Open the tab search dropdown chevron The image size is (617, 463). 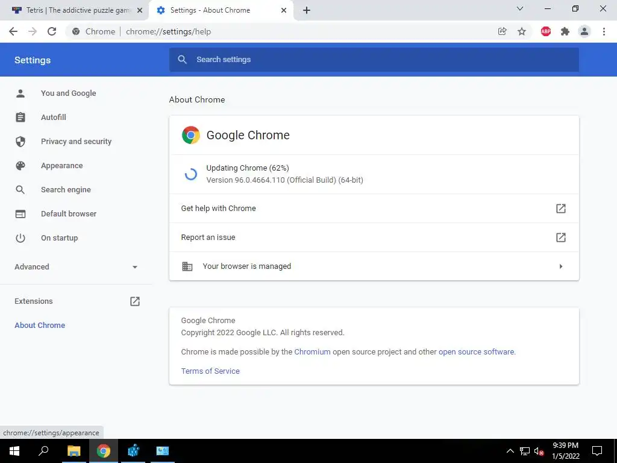(520, 8)
